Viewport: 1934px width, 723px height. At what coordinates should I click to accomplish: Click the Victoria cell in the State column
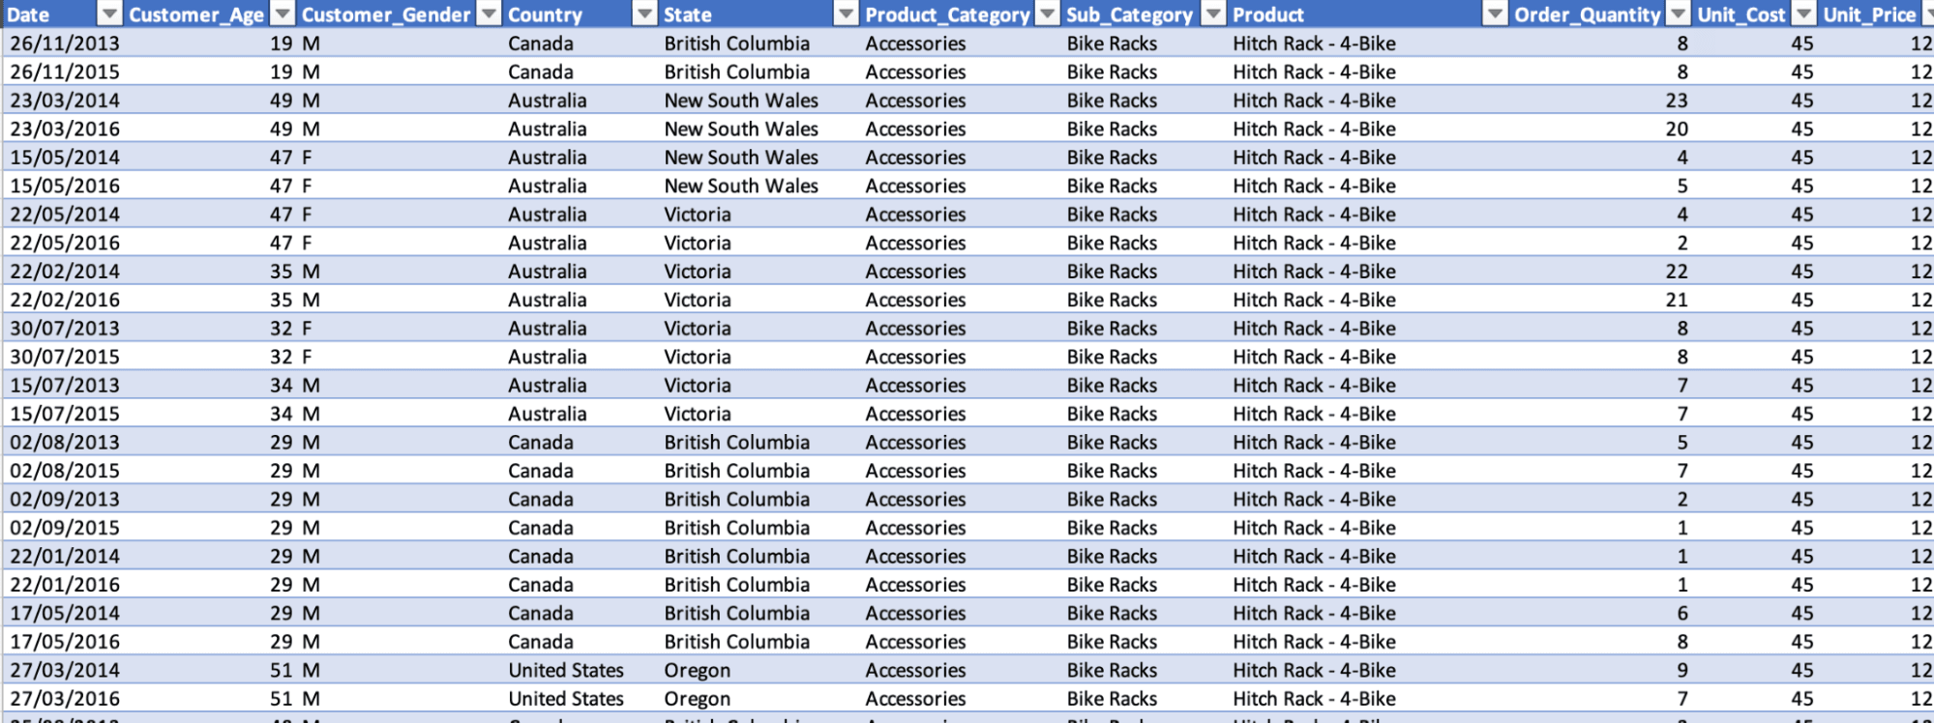pyautogui.click(x=697, y=214)
